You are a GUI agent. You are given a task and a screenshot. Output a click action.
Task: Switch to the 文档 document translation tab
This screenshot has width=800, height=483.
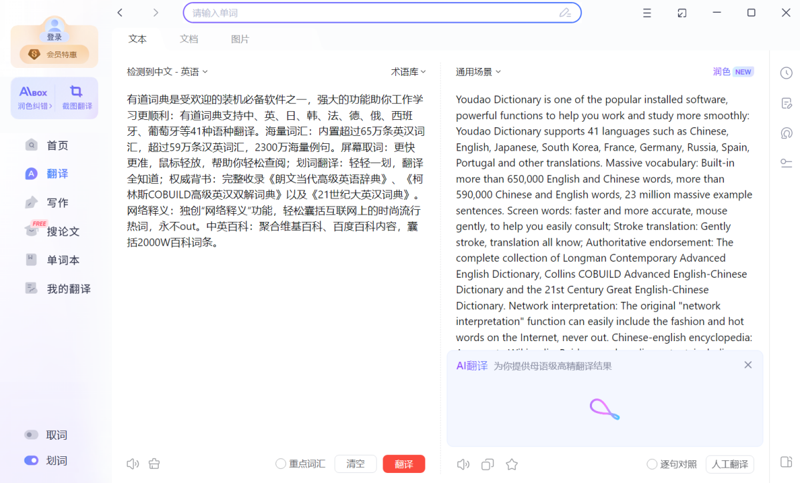tap(189, 39)
